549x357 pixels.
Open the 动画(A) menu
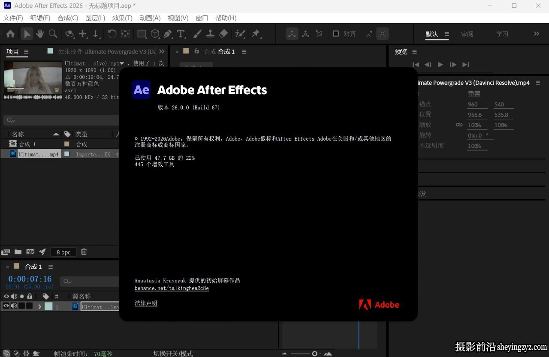(x=150, y=18)
